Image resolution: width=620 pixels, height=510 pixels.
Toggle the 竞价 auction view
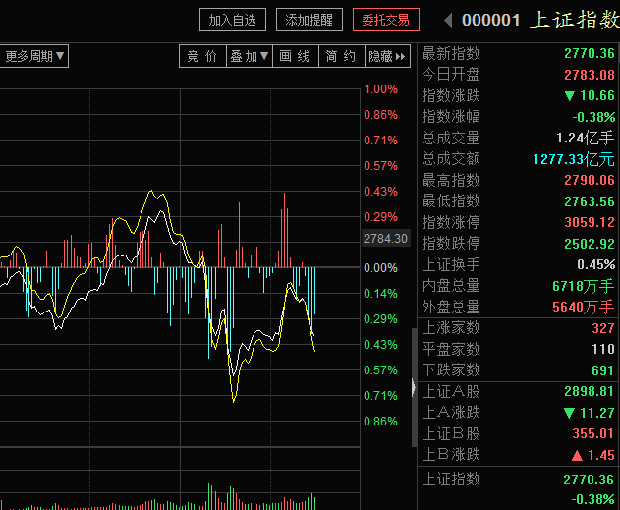[202, 56]
